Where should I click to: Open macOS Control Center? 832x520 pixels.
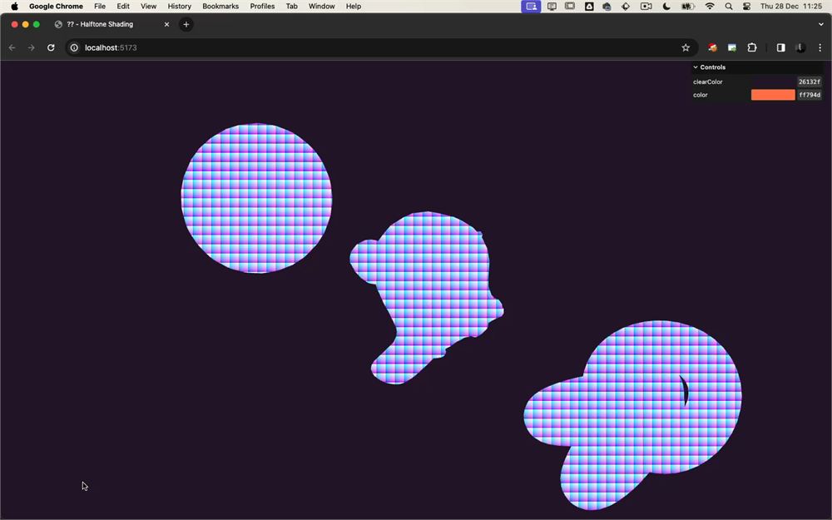746,7
